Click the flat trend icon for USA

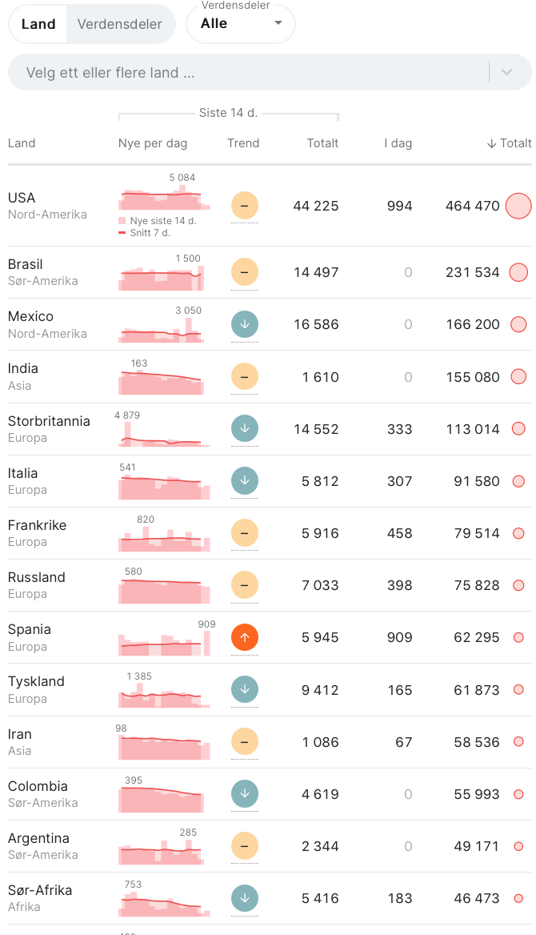244,206
